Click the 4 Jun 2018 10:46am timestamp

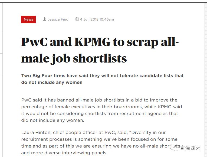(97, 19)
